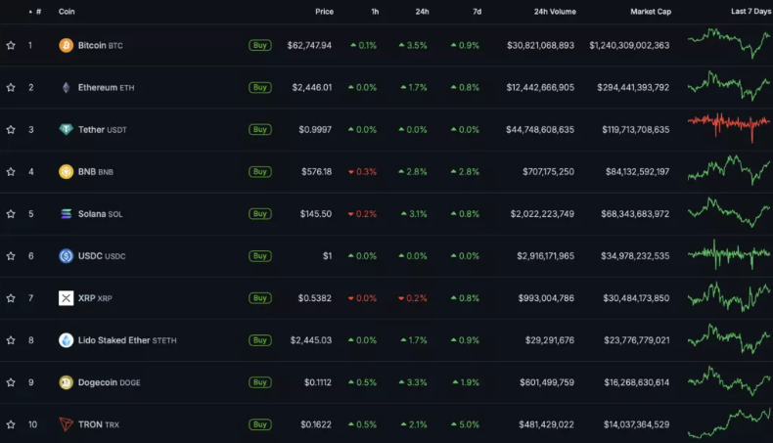Click XRP 24h change -0.2%
This screenshot has height=443, width=773.
[x=413, y=298]
